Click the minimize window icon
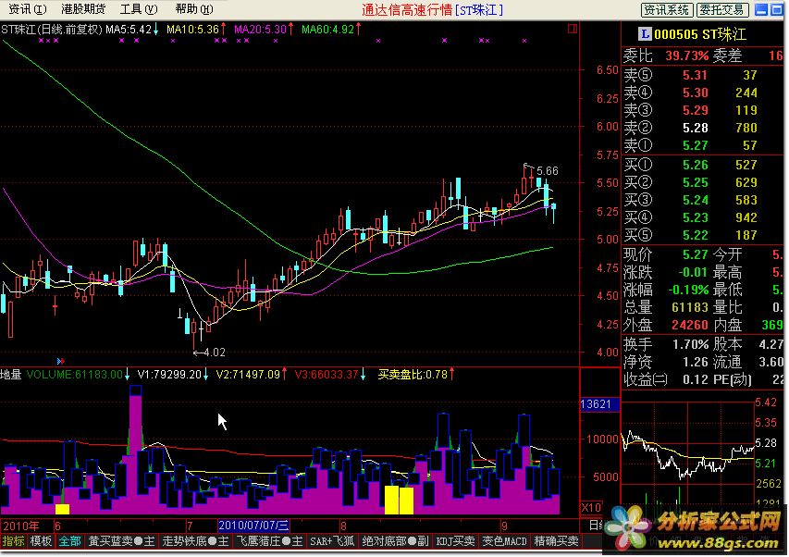 pos(762,9)
